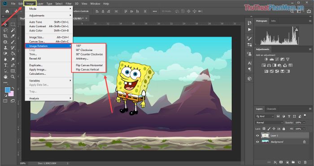The width and height of the screenshot is (314, 166).
Task: Choose Flip Canvas Vertical
Action: coord(87,70)
